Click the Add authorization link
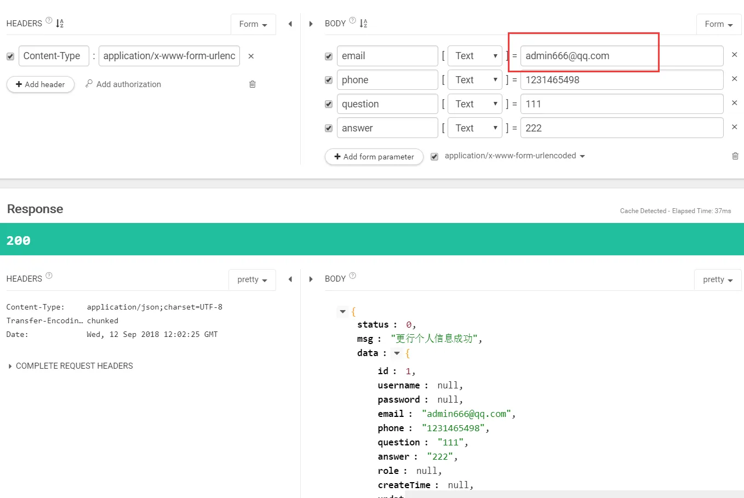744x498 pixels. 129,84
